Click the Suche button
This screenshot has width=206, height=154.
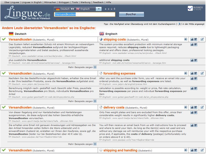point(131,14)
